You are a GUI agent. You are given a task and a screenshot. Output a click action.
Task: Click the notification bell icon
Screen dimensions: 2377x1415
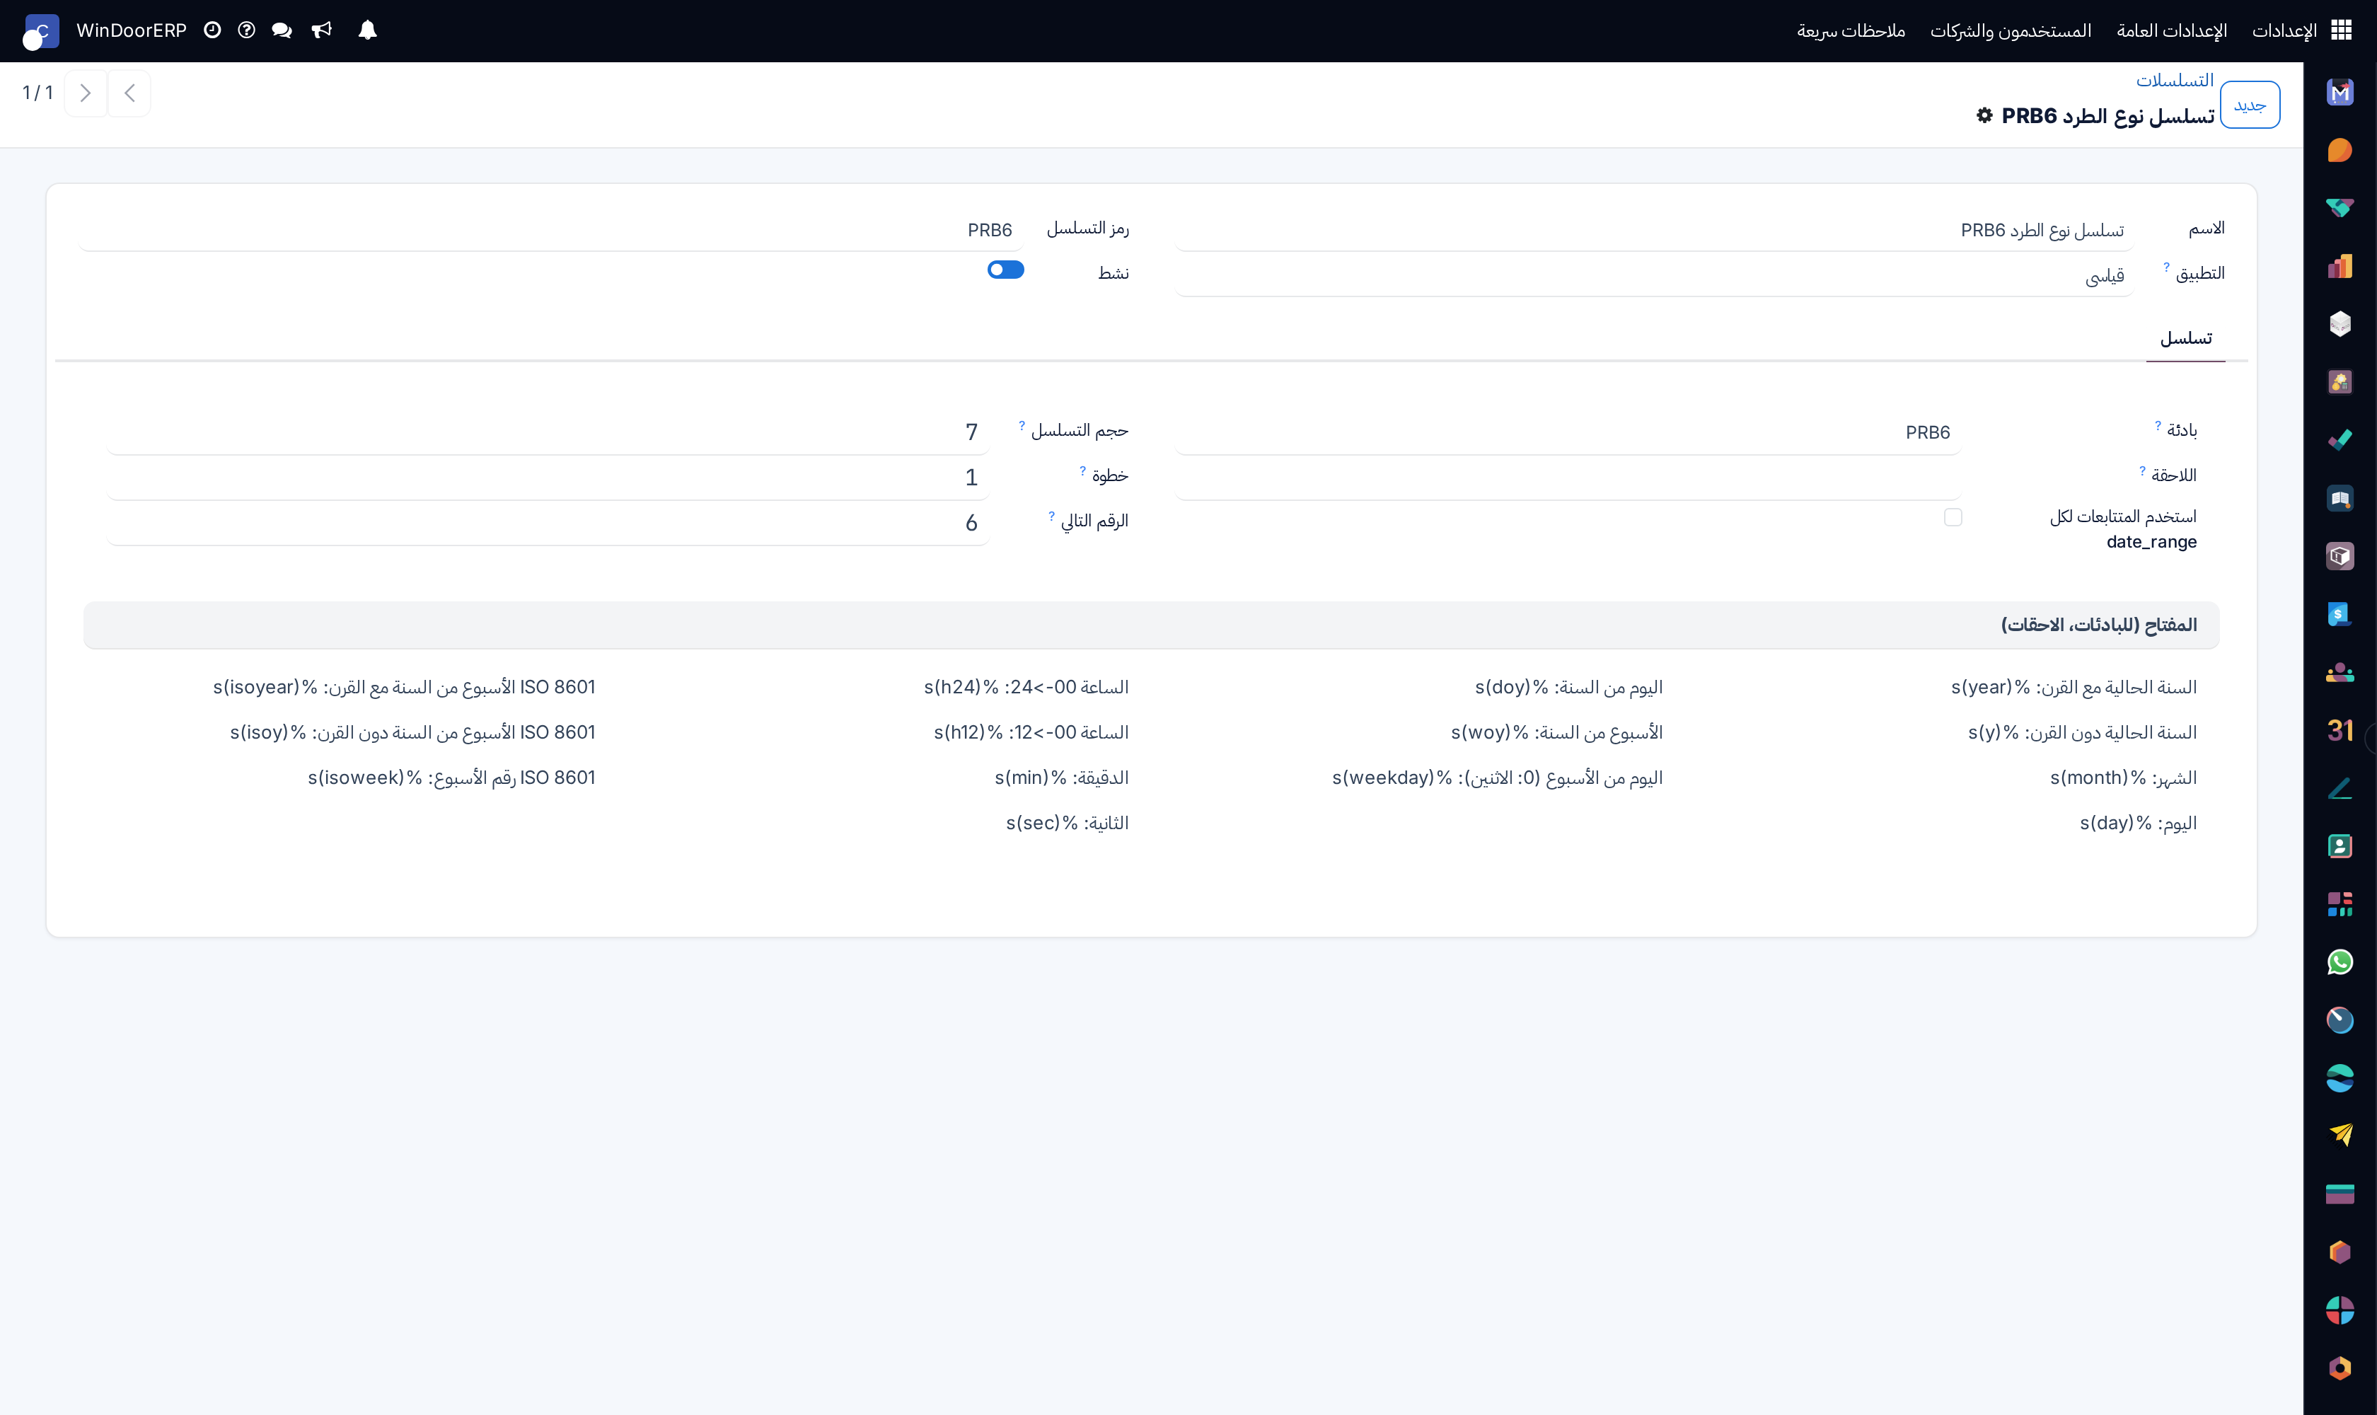pyautogui.click(x=367, y=30)
